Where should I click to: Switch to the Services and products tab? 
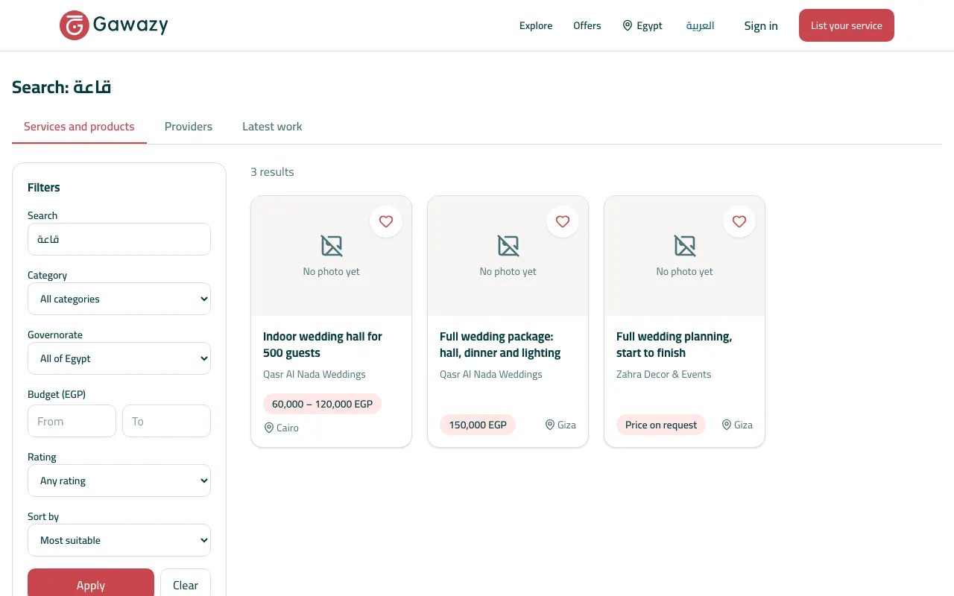pos(79,127)
